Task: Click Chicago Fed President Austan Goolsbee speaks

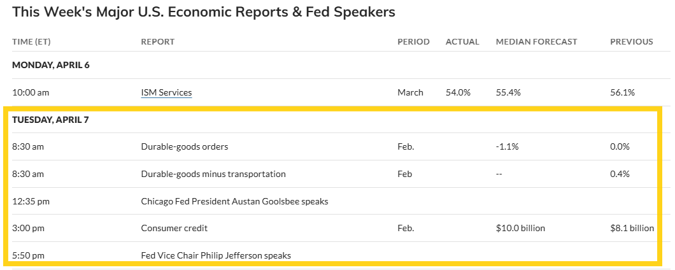Action: click(x=234, y=201)
